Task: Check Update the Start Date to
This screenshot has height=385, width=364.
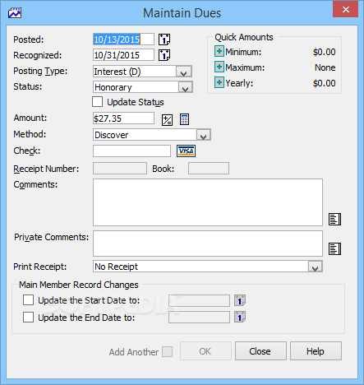Action: (29, 300)
